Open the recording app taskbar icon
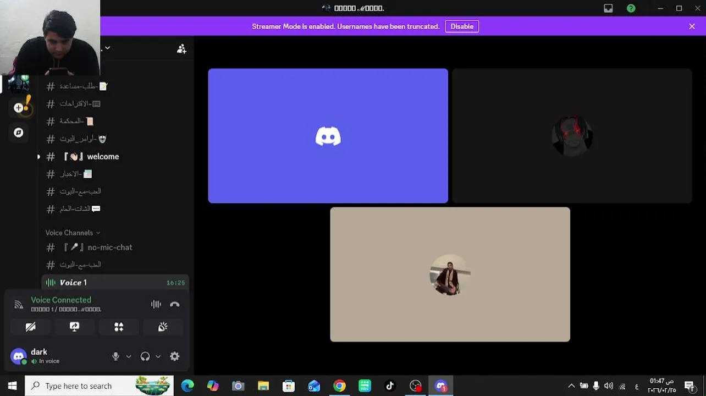Screen dimensions: 706x396 coord(416,386)
